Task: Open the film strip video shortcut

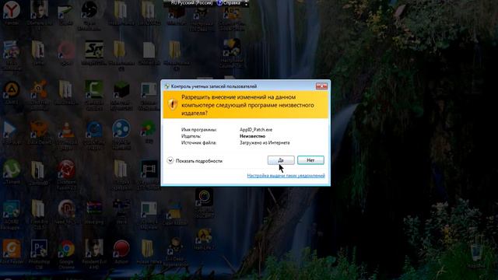Action: (149, 170)
